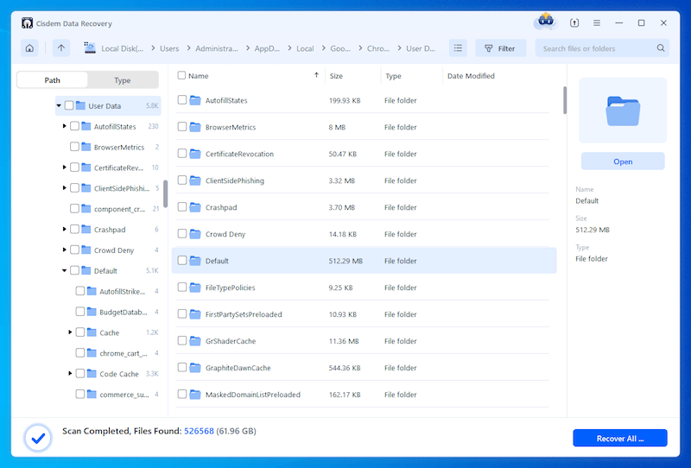Click the folder icon of FileTypePolicies row
Screen dimensions: 691x468
[195, 288]
